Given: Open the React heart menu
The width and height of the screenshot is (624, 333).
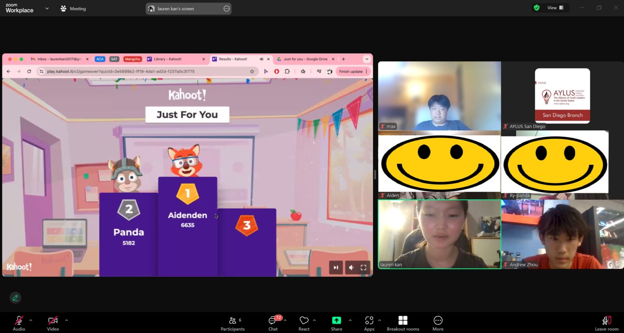Looking at the screenshot, I should (304, 323).
